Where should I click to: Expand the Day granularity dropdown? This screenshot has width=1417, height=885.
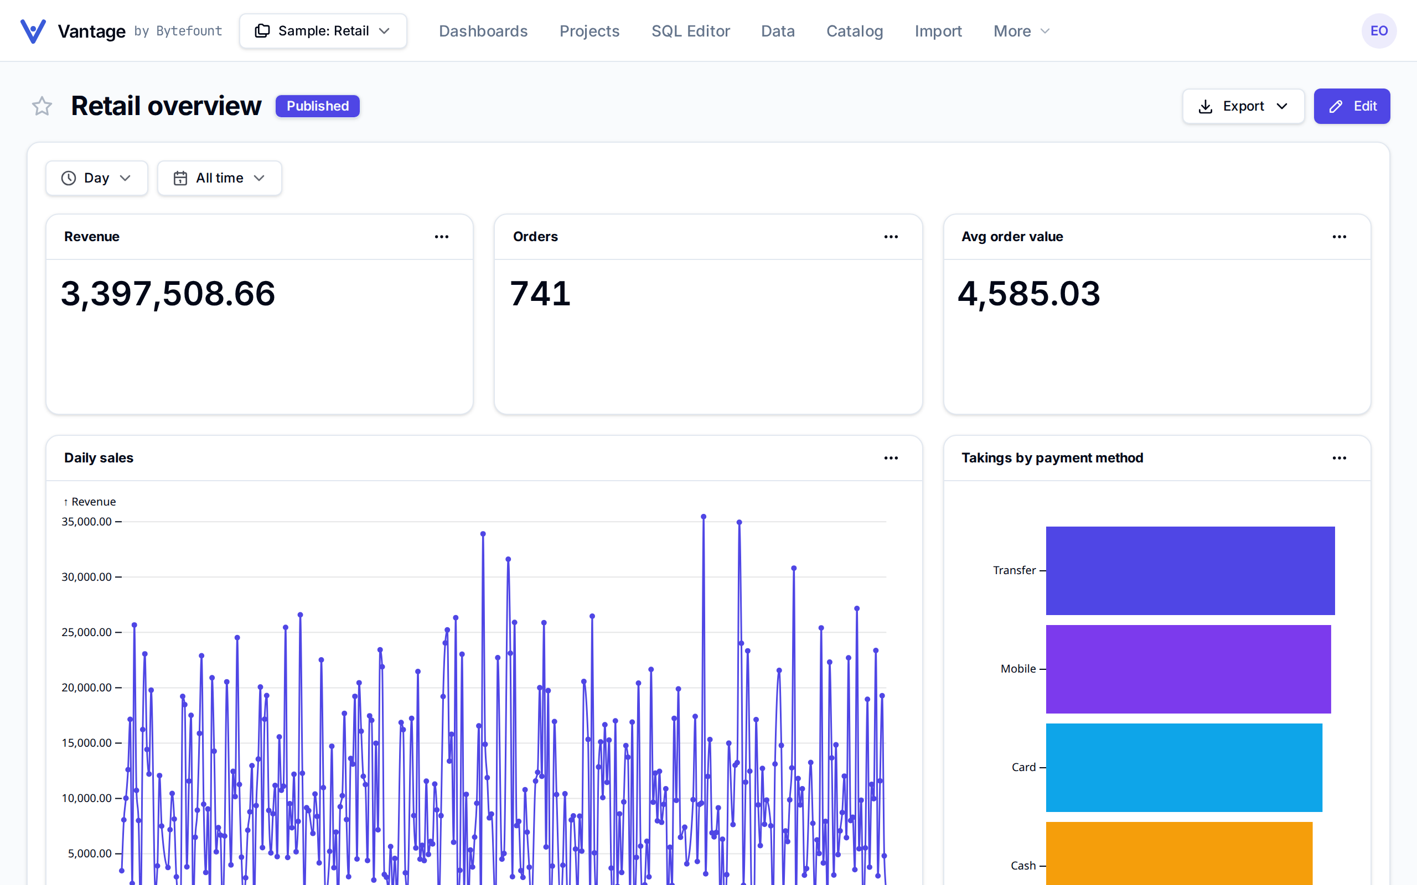(x=97, y=178)
